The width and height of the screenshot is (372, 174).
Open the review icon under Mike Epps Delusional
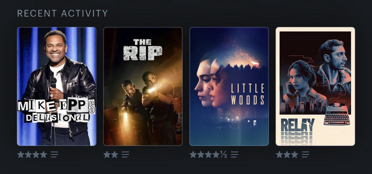click(x=54, y=154)
